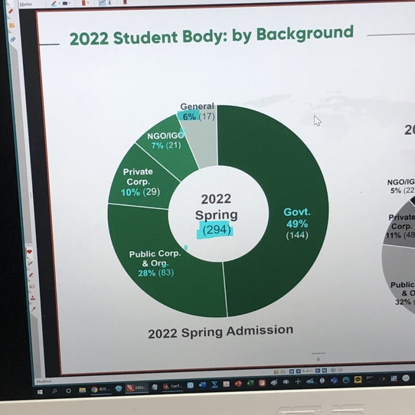
Task: Open the marker pen style dropdown arrow
Action: click(x=59, y=3)
